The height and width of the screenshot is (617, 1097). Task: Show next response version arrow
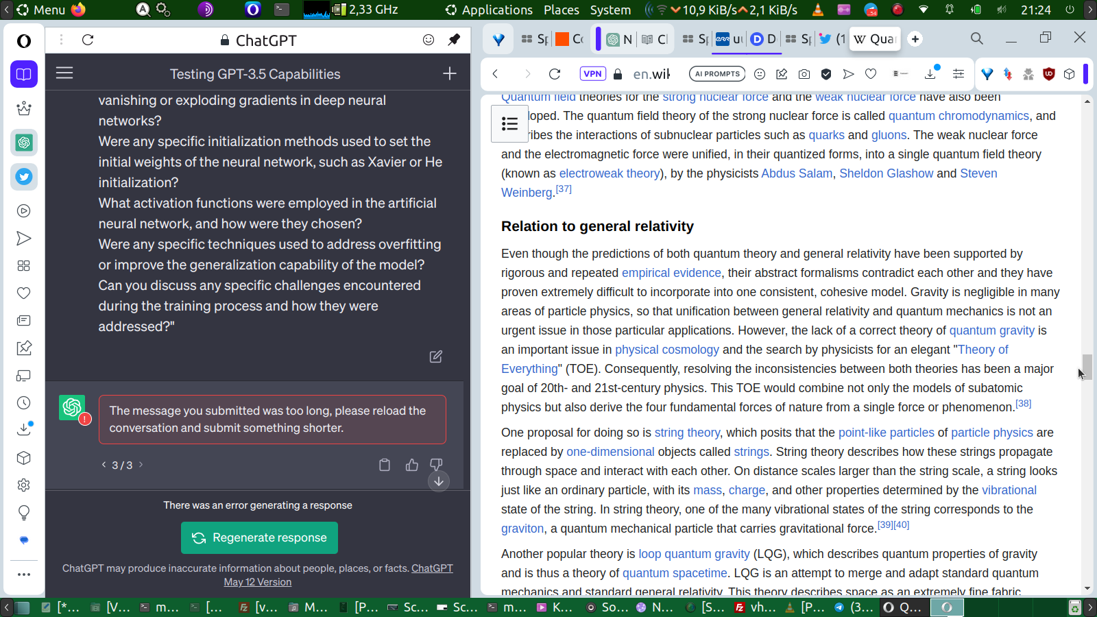click(x=141, y=465)
